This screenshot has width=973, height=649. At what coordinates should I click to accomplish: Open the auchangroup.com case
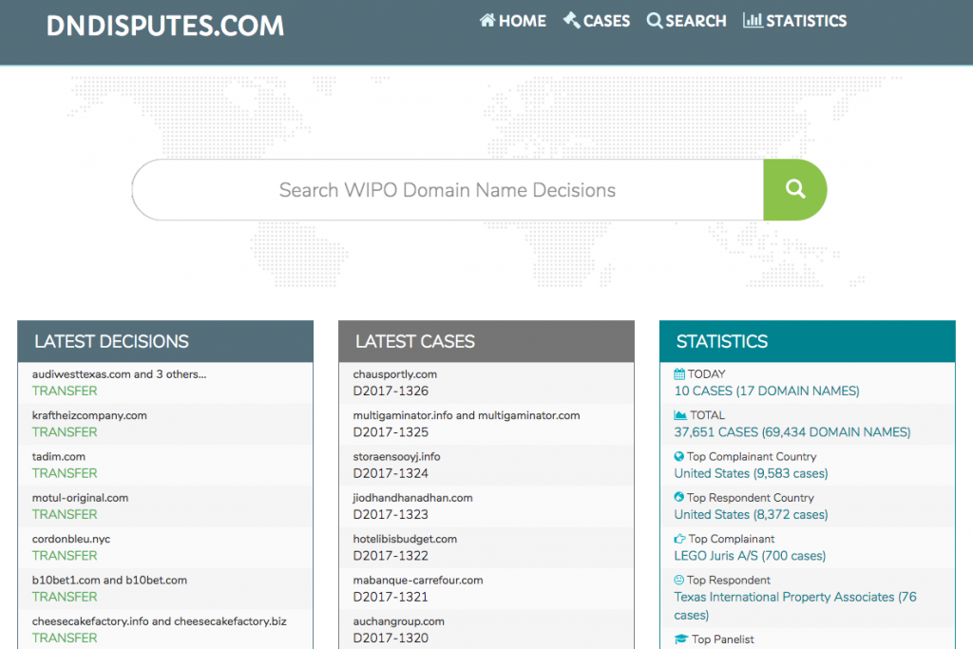(398, 621)
